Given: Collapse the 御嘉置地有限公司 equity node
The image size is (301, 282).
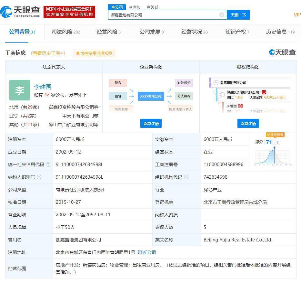Looking at the screenshot, I should point(216,82).
